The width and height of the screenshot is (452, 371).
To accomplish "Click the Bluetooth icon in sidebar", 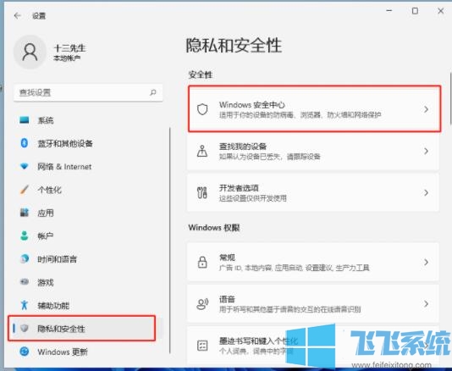I will tap(25, 143).
